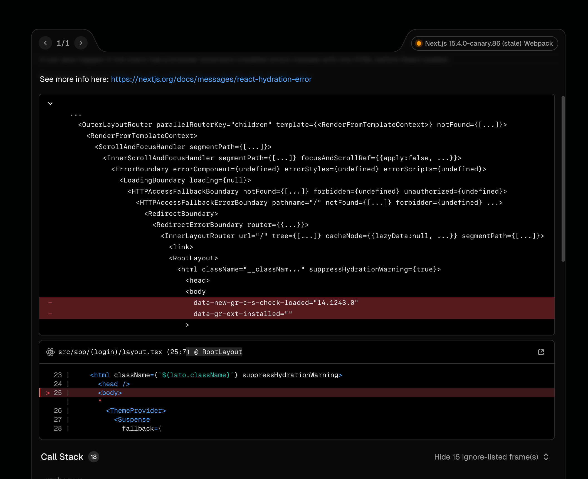Screen dimensions: 588x479
Task: Select the ErrorBoundary errorComponent line
Action: [x=298, y=169]
